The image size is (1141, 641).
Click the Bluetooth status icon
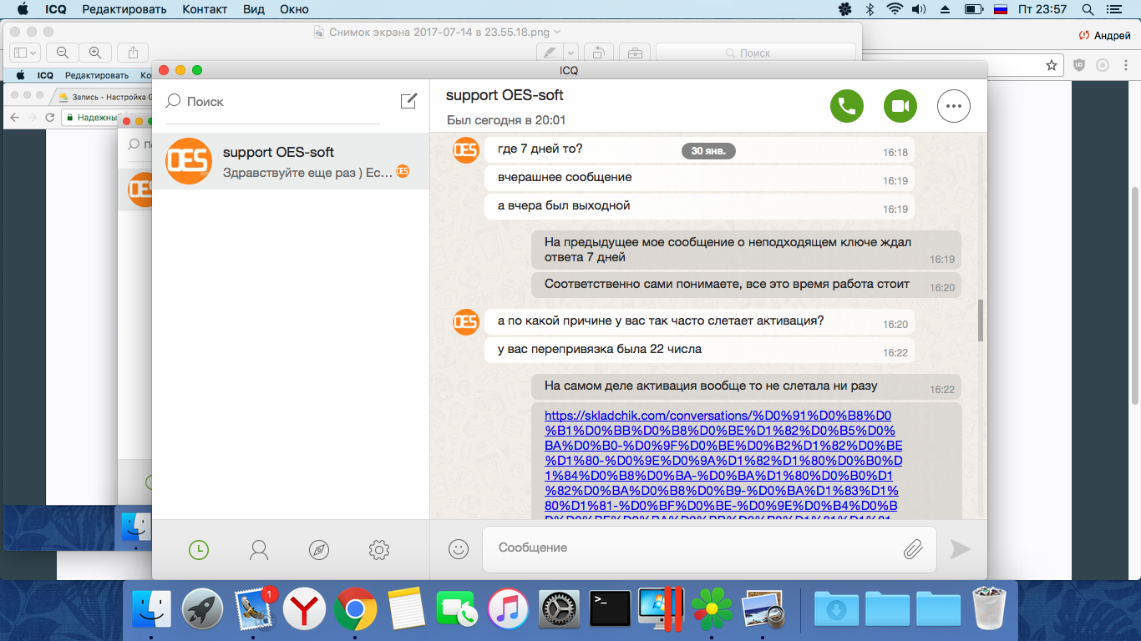(x=870, y=9)
